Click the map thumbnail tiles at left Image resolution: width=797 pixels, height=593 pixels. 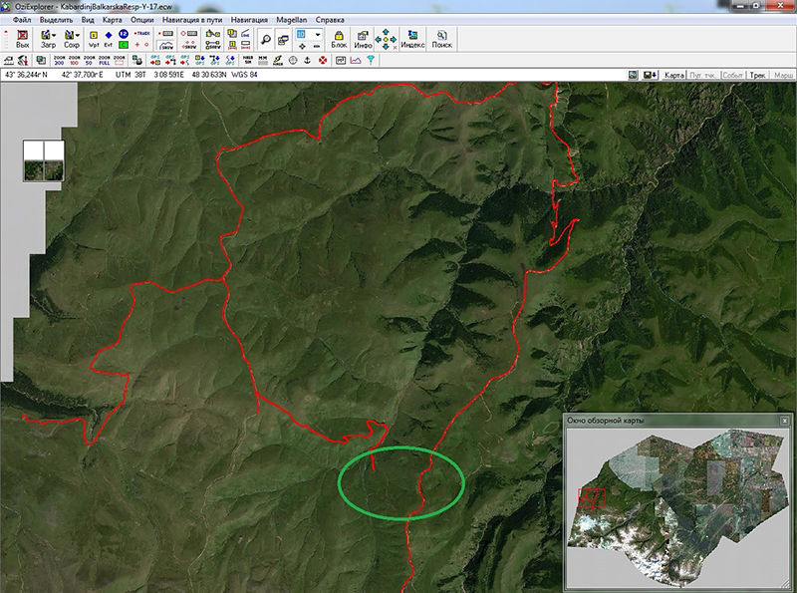[x=44, y=160]
